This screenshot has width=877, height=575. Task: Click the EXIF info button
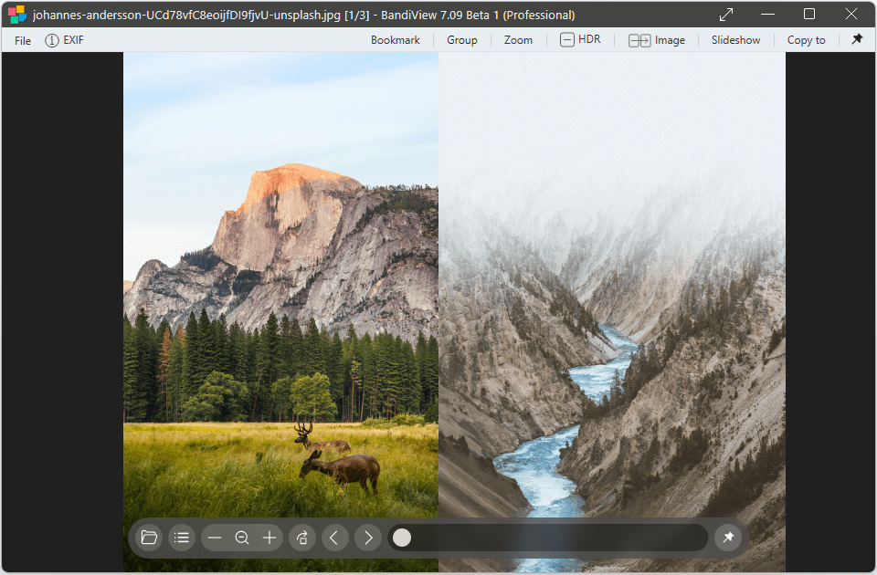[x=65, y=40]
